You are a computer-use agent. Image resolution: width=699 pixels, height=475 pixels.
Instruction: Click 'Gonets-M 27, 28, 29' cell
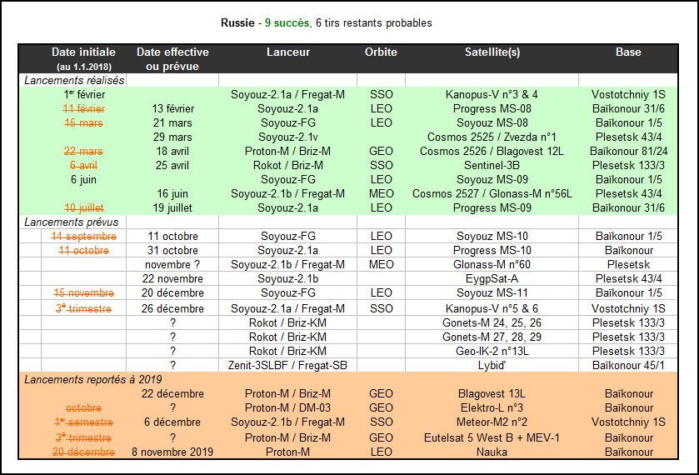point(492,337)
